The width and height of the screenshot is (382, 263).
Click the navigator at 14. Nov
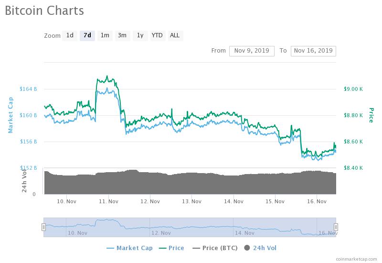pos(244,233)
